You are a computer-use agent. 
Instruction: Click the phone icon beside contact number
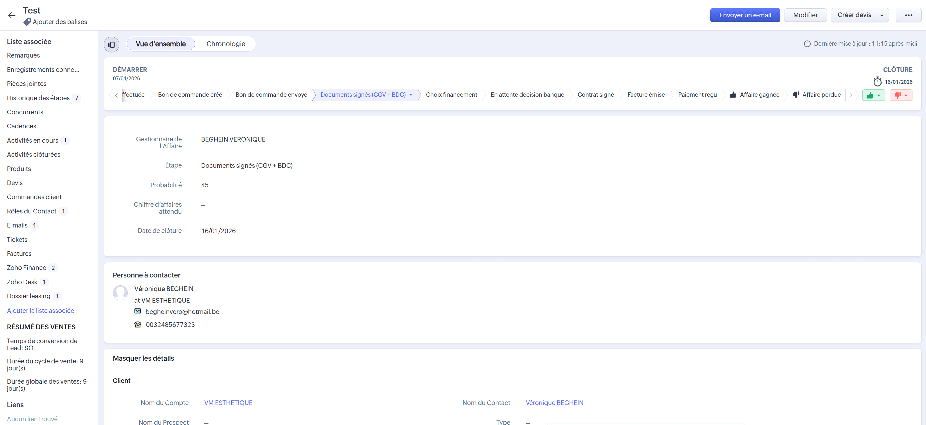coord(138,324)
